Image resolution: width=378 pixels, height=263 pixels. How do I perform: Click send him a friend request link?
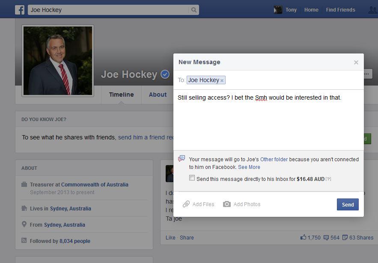click(146, 137)
